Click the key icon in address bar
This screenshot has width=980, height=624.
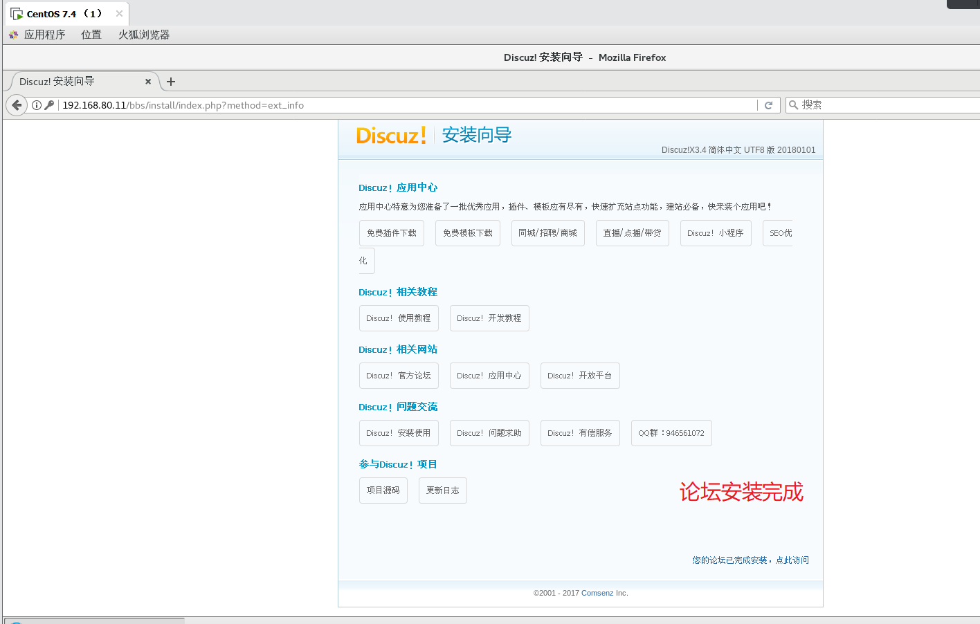[49, 105]
